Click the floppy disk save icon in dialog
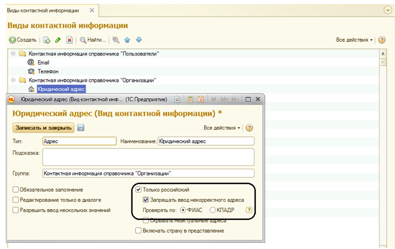The width and height of the screenshot is (395, 249). (81, 128)
